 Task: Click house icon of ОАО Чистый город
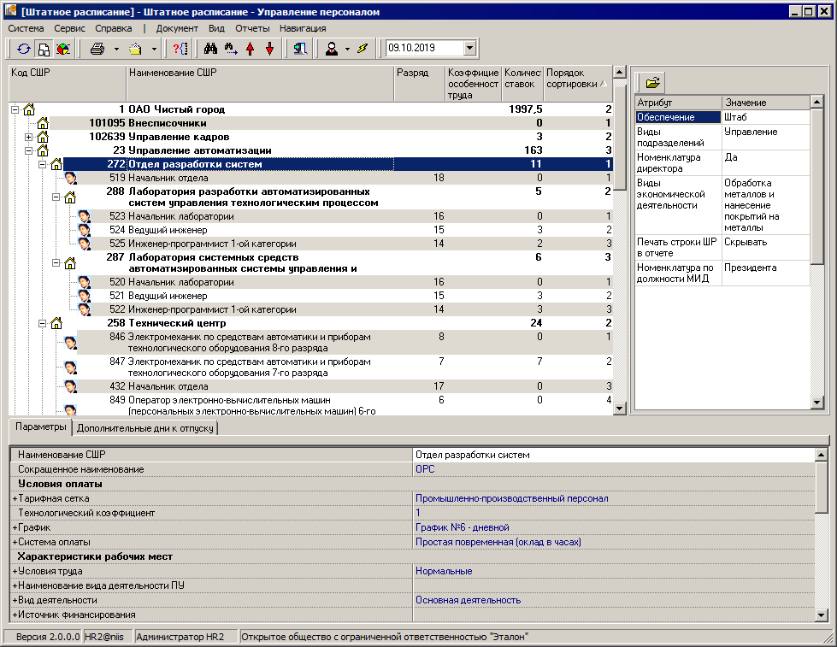(x=29, y=109)
